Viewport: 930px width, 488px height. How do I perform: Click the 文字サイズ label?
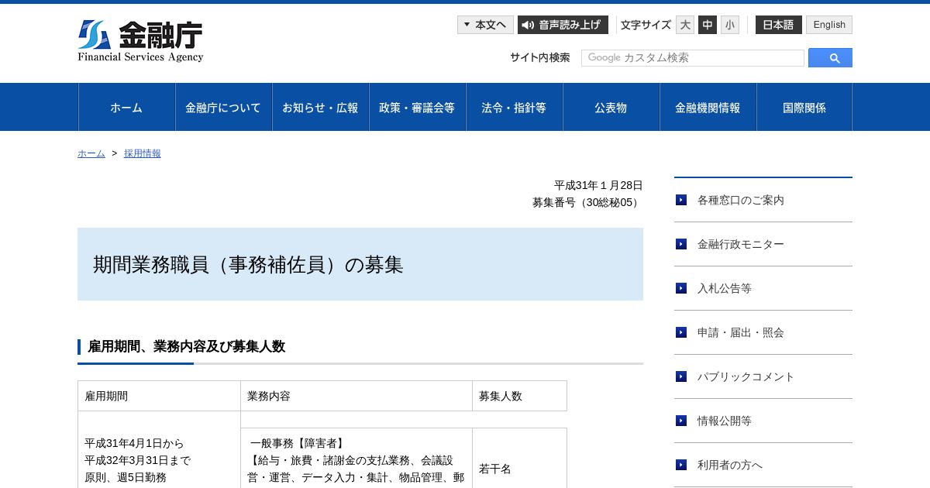[646, 25]
